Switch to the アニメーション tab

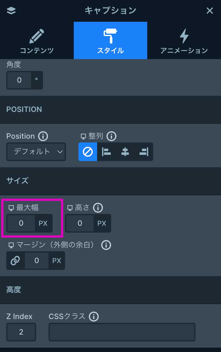coord(184,40)
